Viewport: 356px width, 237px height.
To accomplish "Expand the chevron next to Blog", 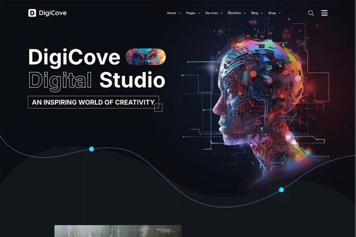I will 262,14.
